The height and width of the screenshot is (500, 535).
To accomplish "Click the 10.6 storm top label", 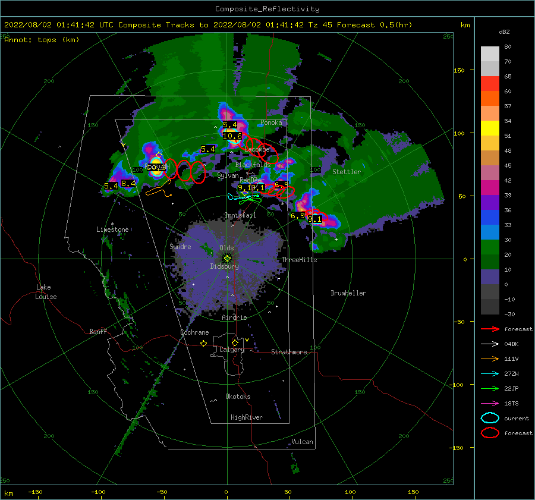I will [x=232, y=136].
